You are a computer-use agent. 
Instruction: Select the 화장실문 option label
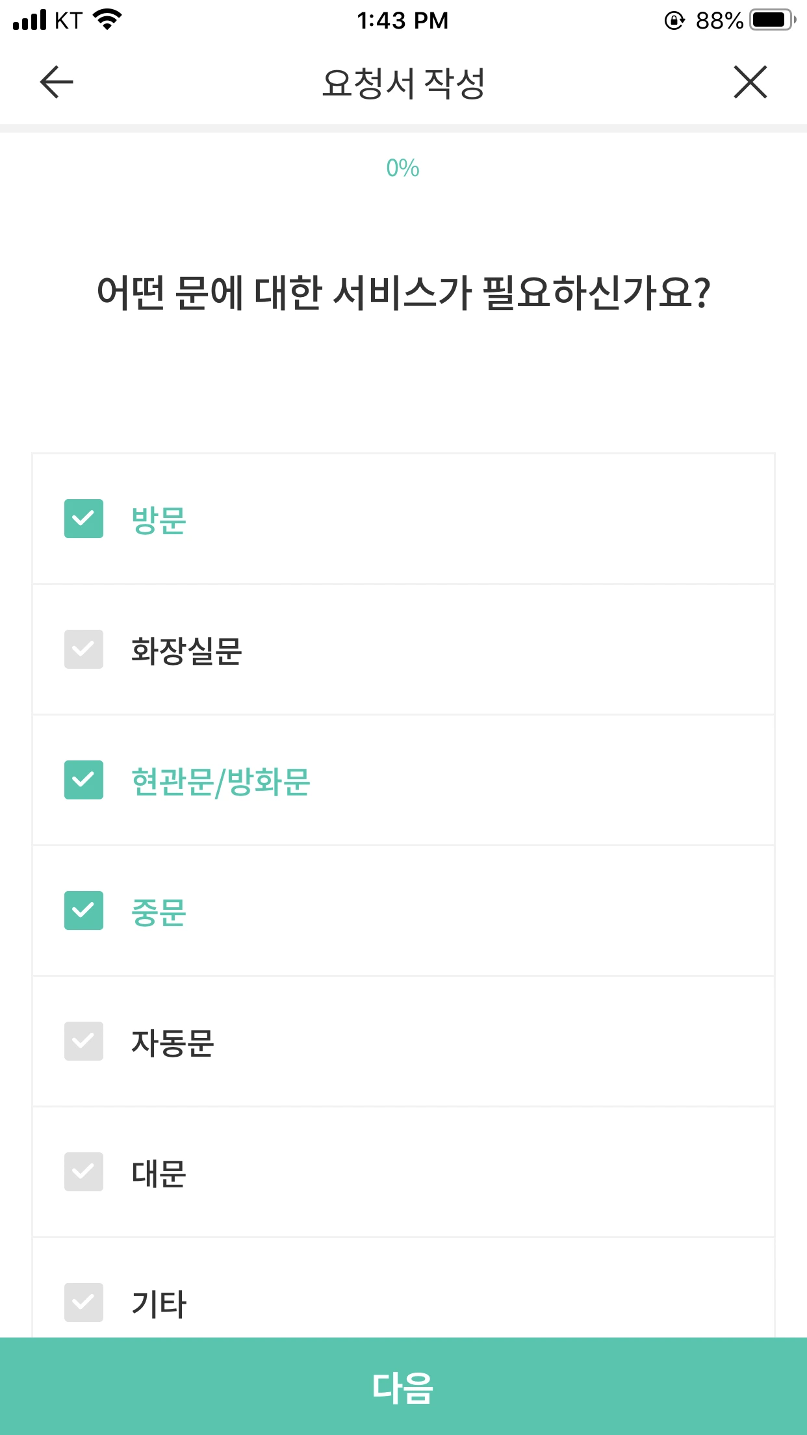(x=186, y=651)
